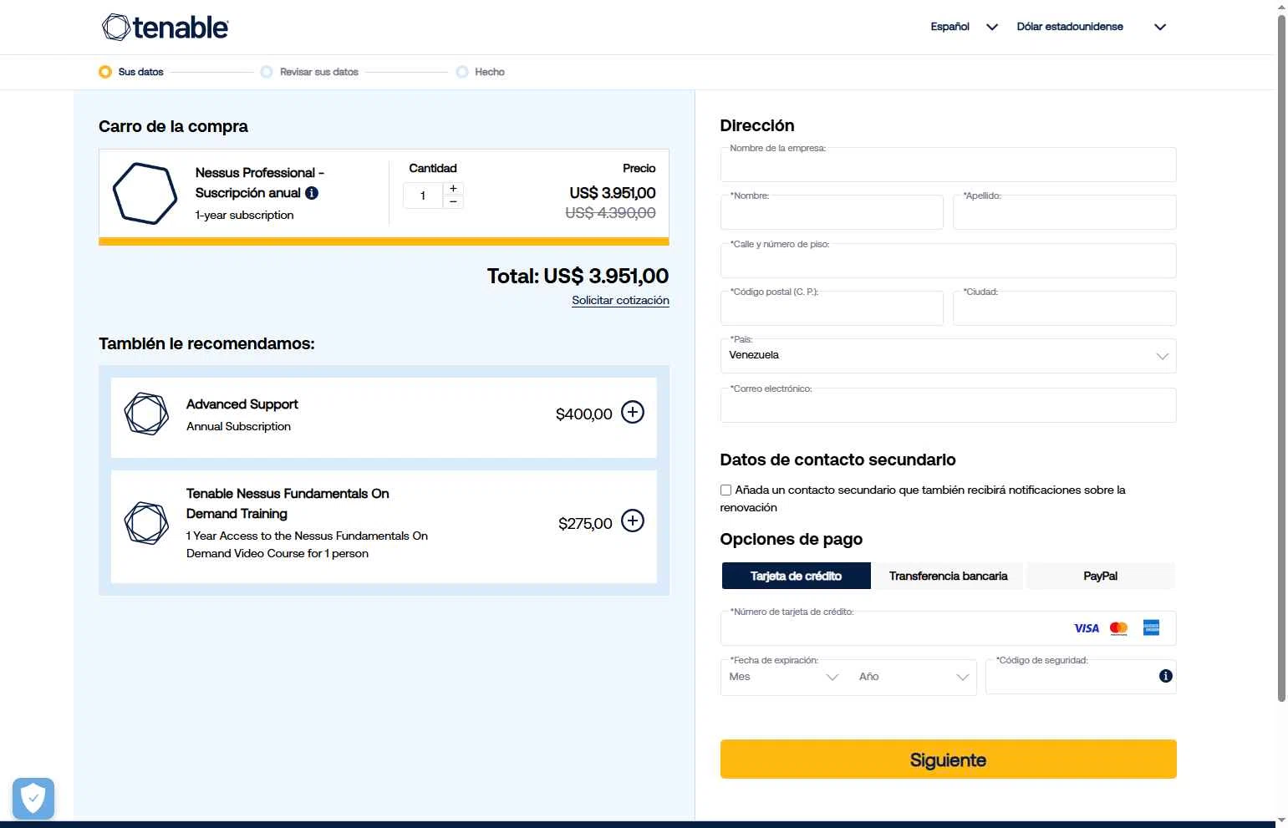Click the Carro de la compra heading
Viewport: 1288px width, 828px height.
173,126
